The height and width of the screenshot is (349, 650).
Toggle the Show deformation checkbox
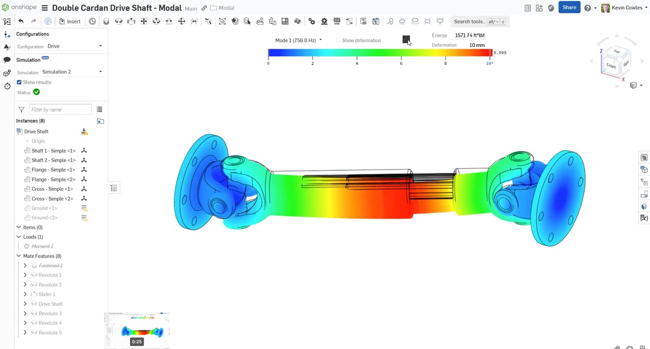point(339,41)
